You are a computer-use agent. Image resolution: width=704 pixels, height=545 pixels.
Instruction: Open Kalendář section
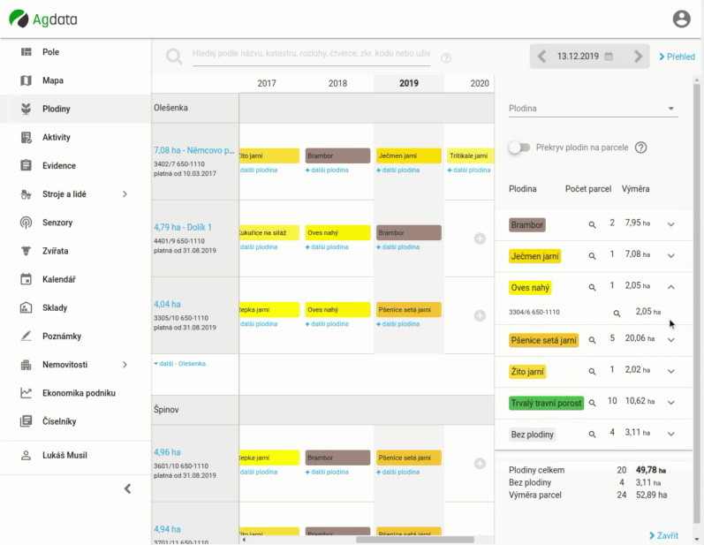pyautogui.click(x=75, y=279)
